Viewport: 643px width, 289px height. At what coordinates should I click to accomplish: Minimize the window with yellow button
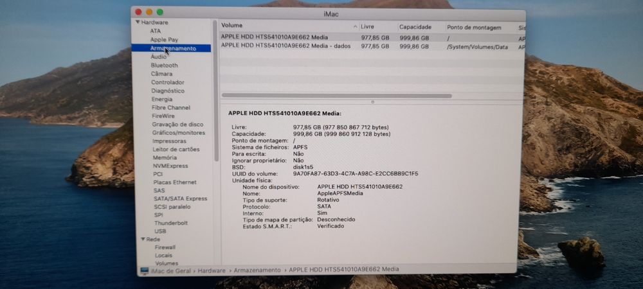(x=149, y=12)
